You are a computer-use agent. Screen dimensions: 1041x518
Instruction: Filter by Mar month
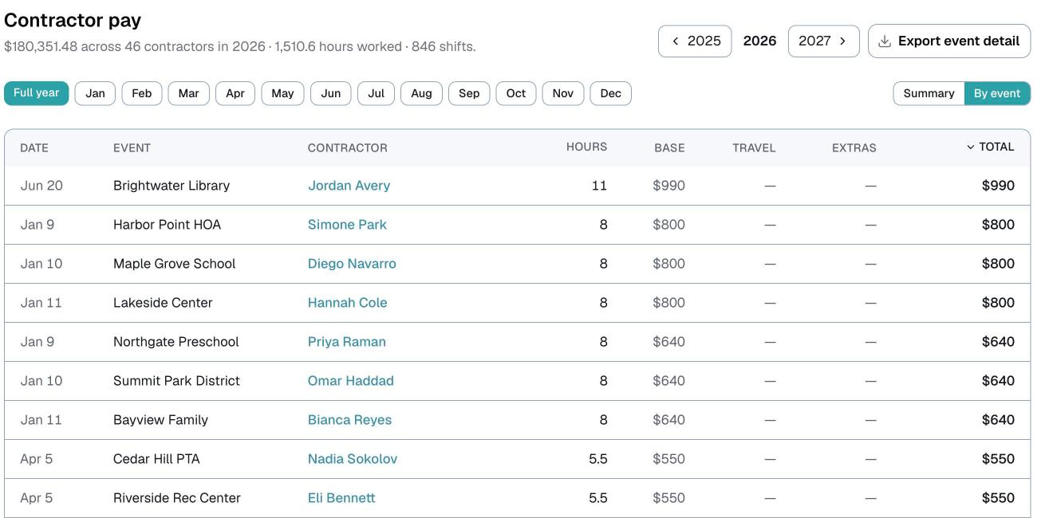tap(189, 93)
